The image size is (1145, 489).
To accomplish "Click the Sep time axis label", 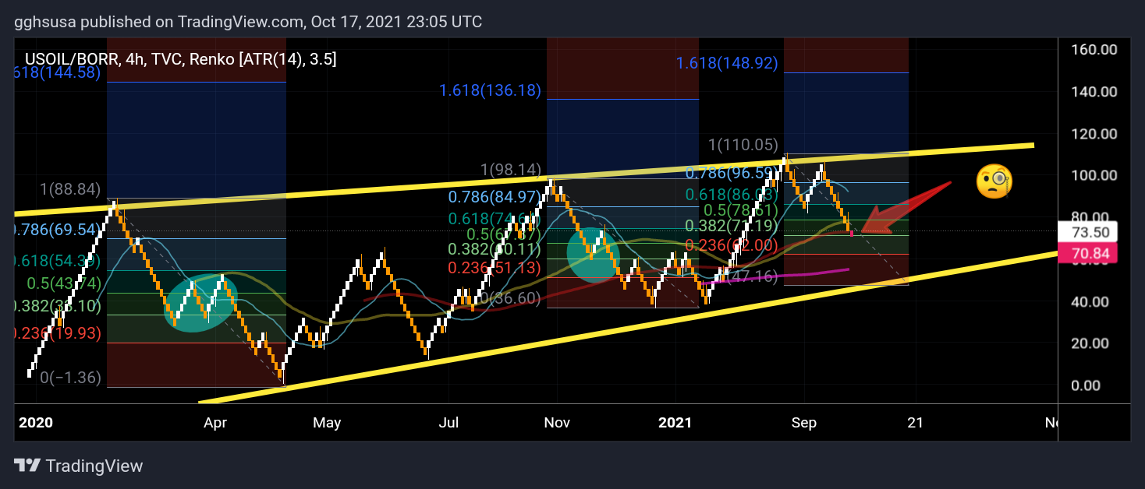I will coord(803,423).
